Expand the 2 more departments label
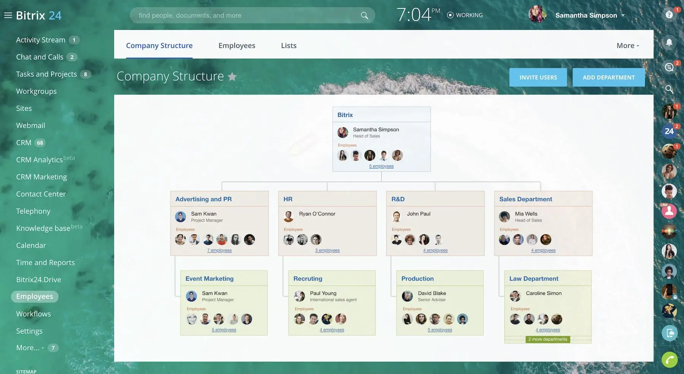The height and width of the screenshot is (374, 684). pyautogui.click(x=548, y=339)
